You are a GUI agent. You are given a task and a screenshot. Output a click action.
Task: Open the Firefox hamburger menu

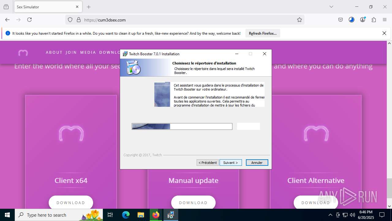coord(385,20)
